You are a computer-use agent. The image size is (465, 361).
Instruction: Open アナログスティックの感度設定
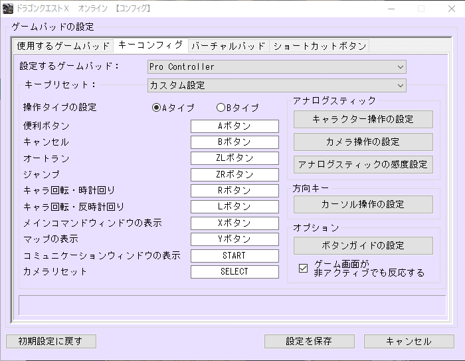tap(363, 164)
